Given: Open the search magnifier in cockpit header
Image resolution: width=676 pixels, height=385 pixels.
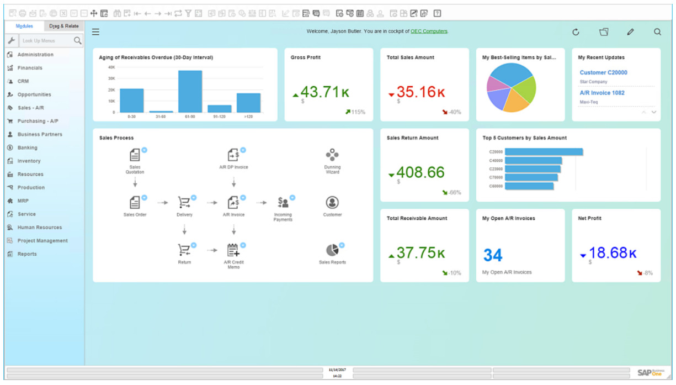Looking at the screenshot, I should 657,32.
